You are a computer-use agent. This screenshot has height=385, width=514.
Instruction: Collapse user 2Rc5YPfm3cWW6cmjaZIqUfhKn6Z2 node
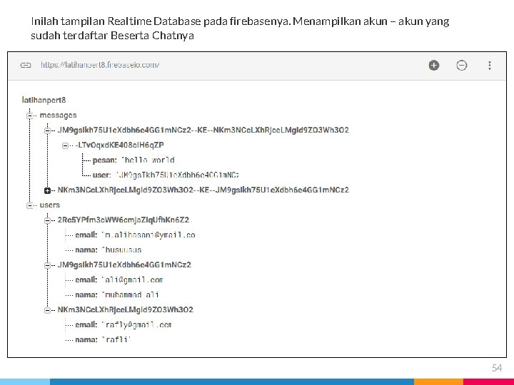48,220
